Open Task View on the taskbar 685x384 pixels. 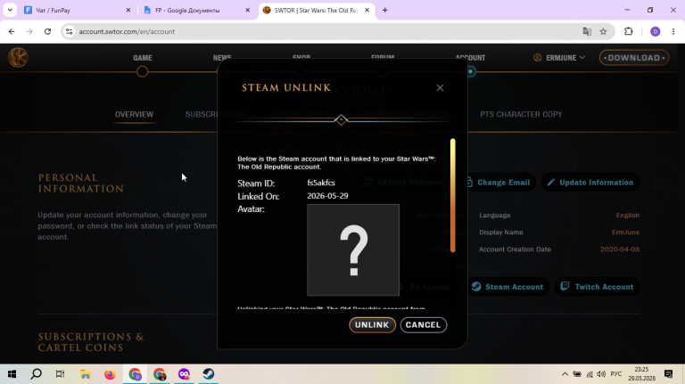click(x=61, y=374)
